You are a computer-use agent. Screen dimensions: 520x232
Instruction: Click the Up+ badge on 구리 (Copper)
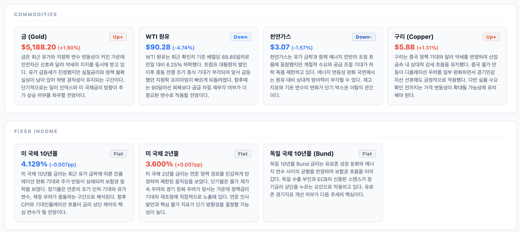point(491,37)
